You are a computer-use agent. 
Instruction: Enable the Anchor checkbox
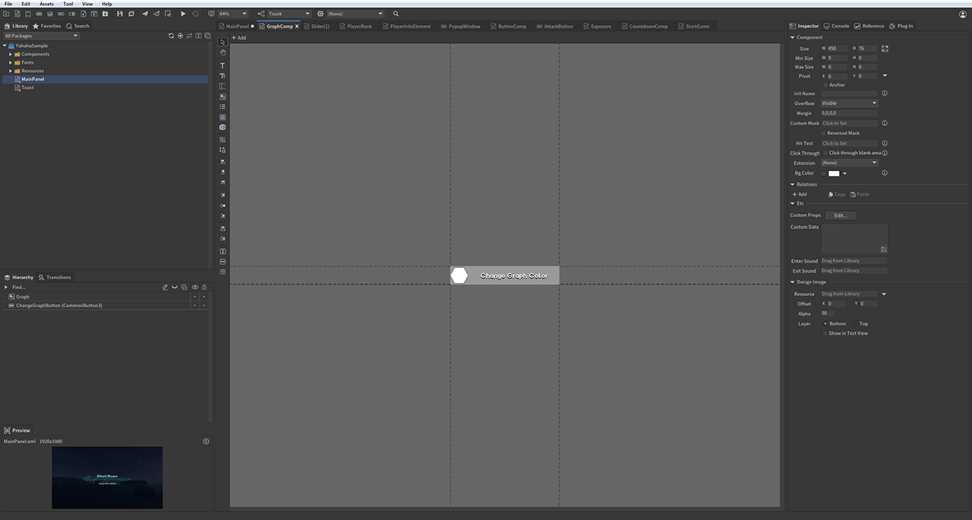click(x=825, y=85)
